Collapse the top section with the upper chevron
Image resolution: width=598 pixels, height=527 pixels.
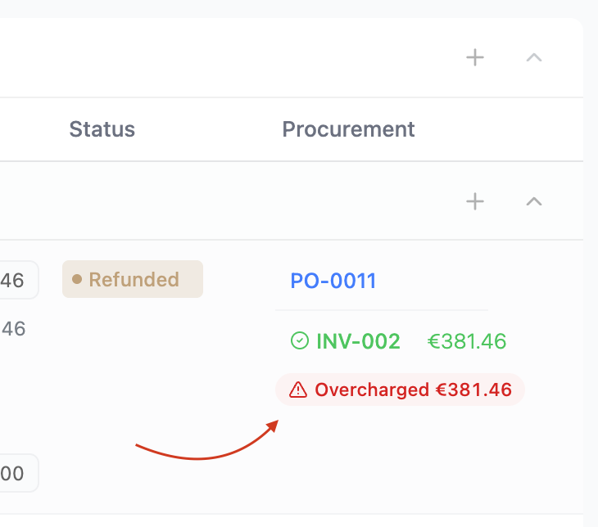click(534, 57)
